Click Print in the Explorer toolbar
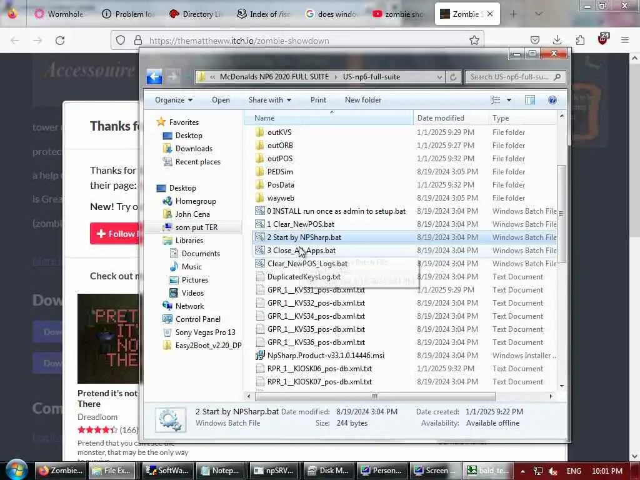640x480 pixels. click(x=318, y=100)
